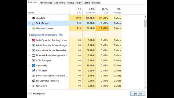174x98 pixels.
Task: Select the Device Association Framework name
Action: [x=52, y=76]
